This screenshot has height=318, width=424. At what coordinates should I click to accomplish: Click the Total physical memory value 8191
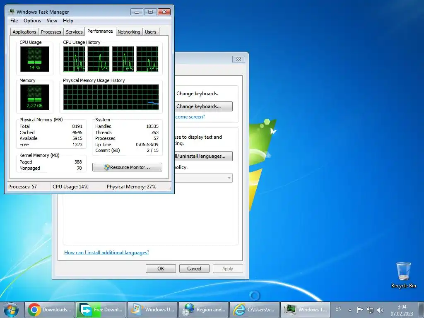click(x=77, y=126)
